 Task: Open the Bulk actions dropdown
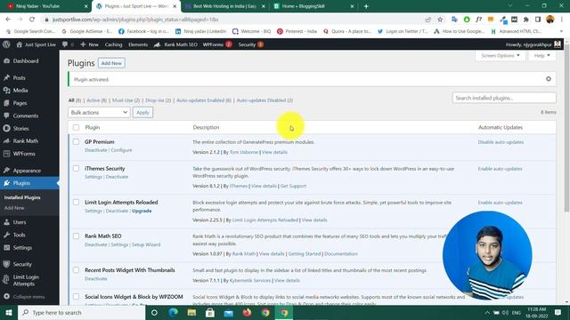pyautogui.click(x=99, y=113)
